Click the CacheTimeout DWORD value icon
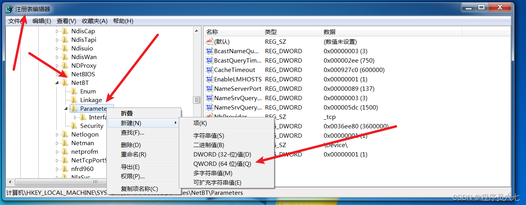The image size is (526, 205). click(209, 70)
